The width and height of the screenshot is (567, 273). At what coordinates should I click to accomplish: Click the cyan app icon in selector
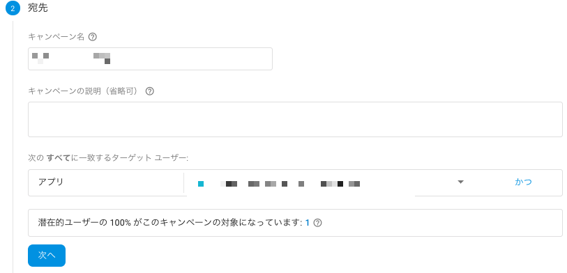pos(201,184)
